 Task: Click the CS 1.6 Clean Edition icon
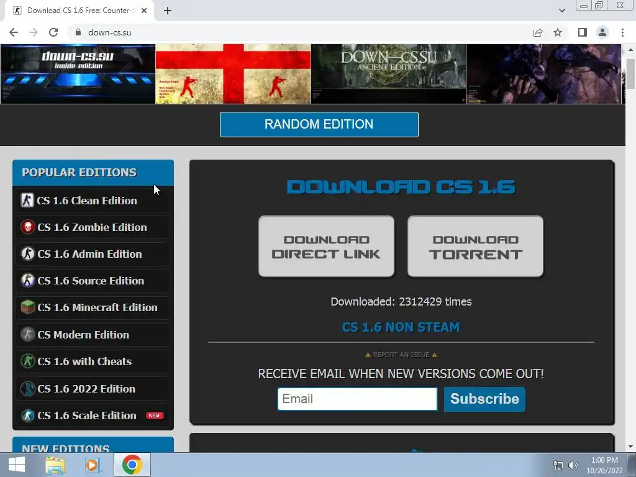tap(27, 201)
